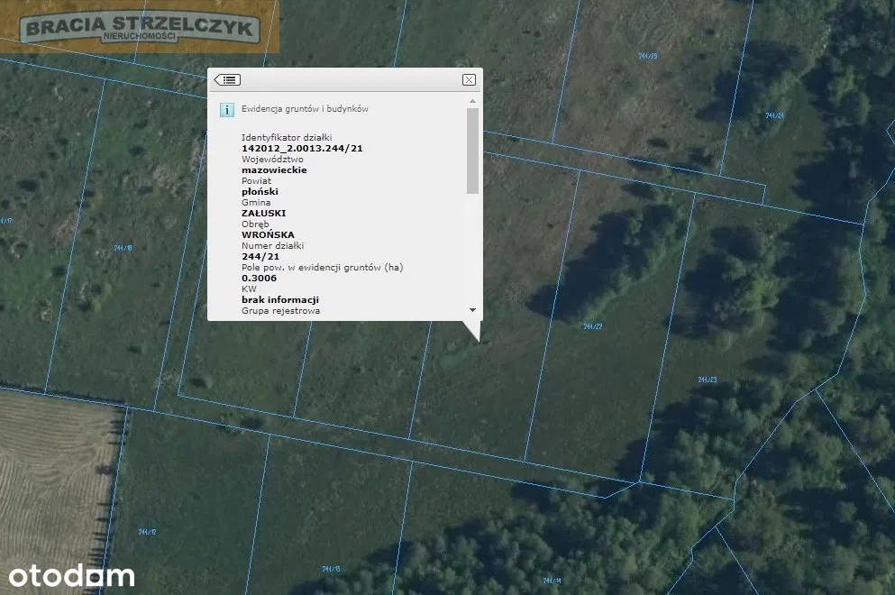Select parcel 244/25 on the map
Image resolution: width=895 pixels, height=595 pixels.
pyautogui.click(x=647, y=57)
